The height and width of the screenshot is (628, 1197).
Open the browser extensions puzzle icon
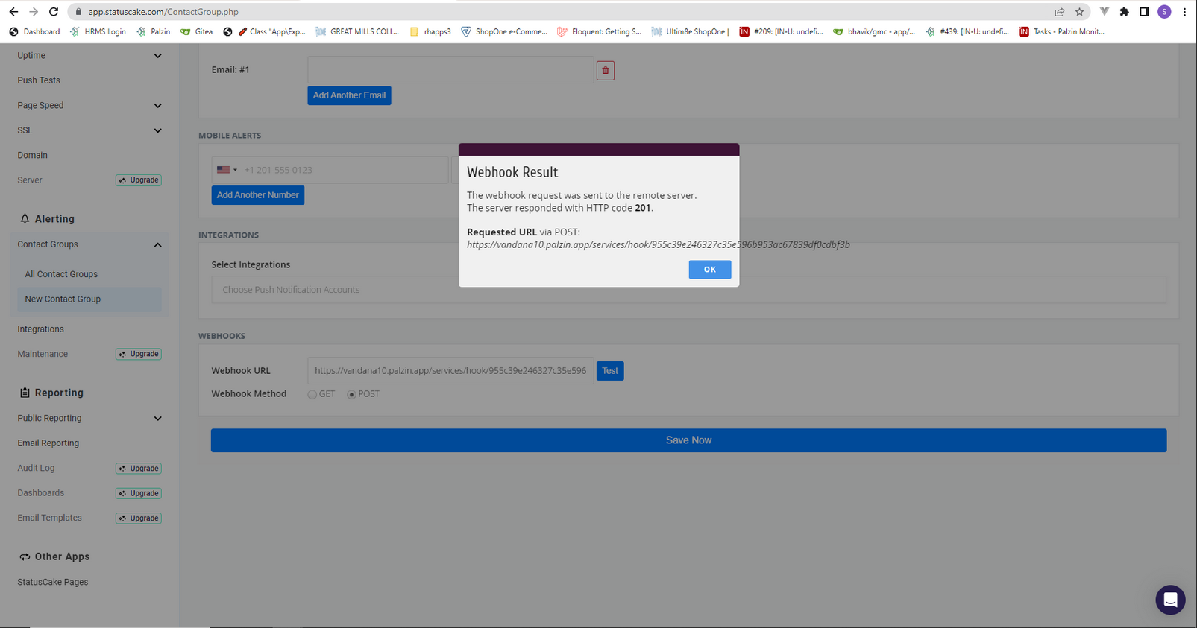pyautogui.click(x=1124, y=12)
